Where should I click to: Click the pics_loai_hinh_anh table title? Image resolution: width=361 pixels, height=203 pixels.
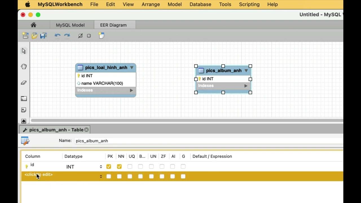click(106, 68)
